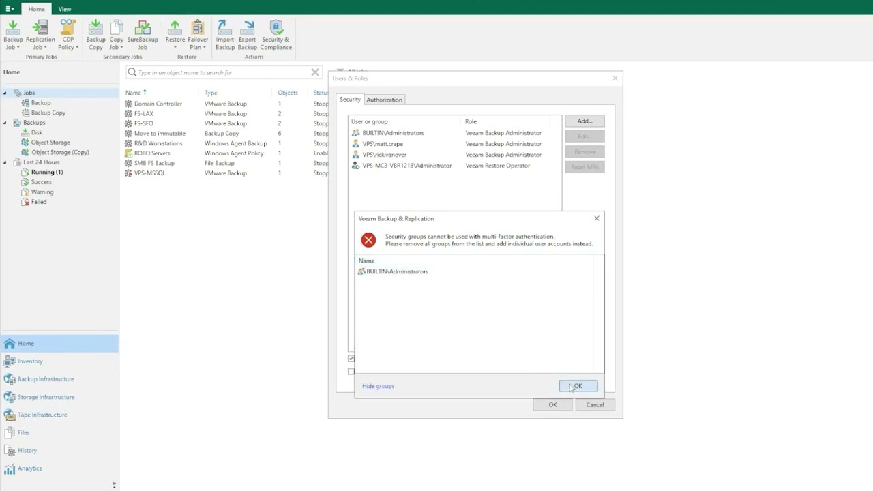
Task: Collapse the Last 24 Hours tree node
Action: point(5,162)
